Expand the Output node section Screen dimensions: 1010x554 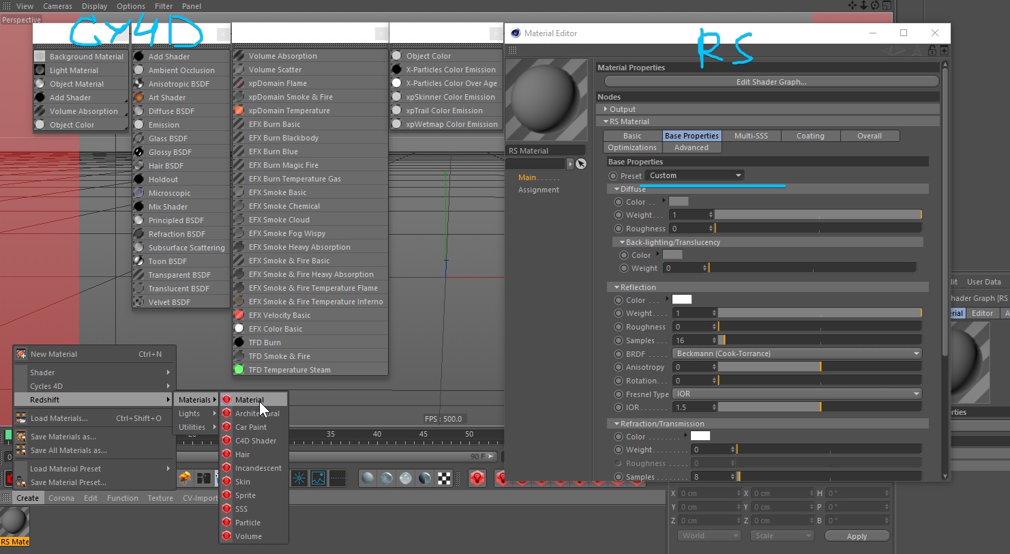tap(606, 109)
